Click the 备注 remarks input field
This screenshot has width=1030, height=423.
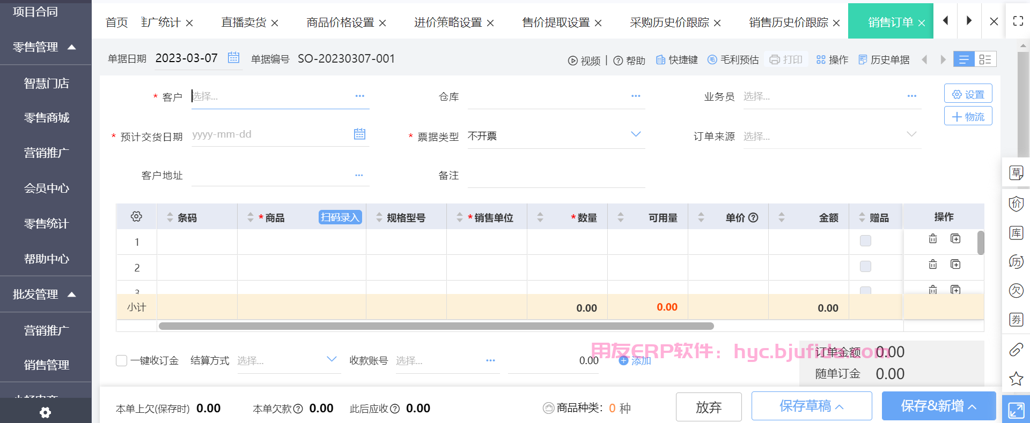point(556,176)
